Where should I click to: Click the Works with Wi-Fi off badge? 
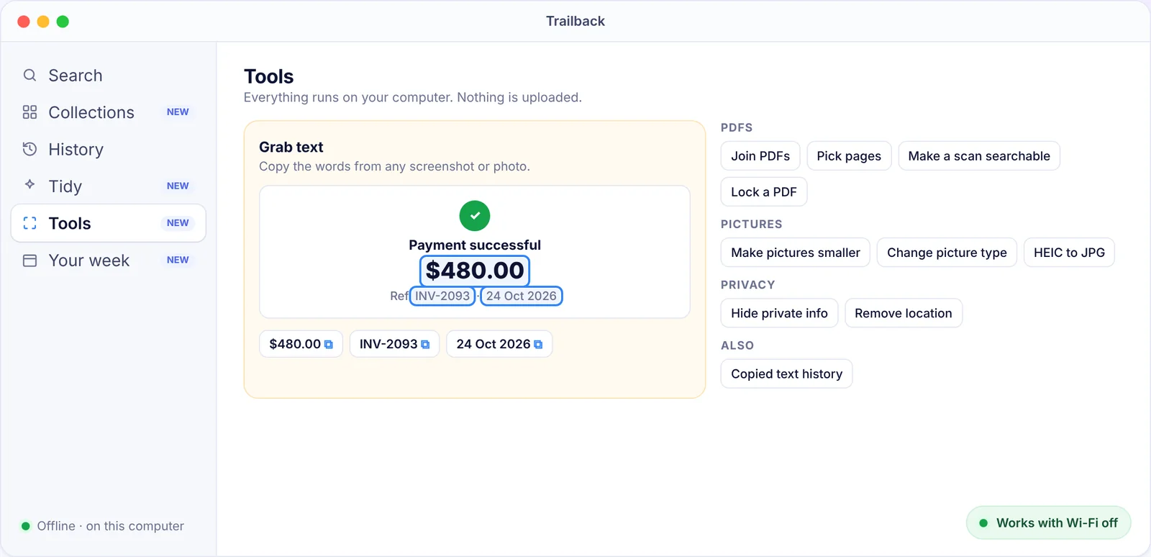pos(1048,523)
